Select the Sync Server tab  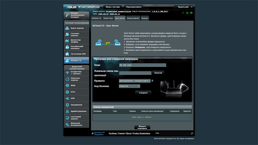click(120, 18)
